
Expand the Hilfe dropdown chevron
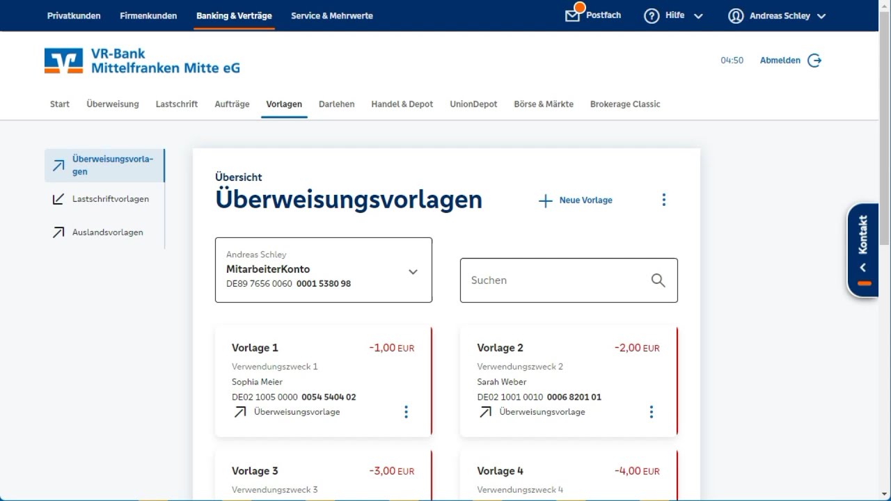(x=698, y=16)
